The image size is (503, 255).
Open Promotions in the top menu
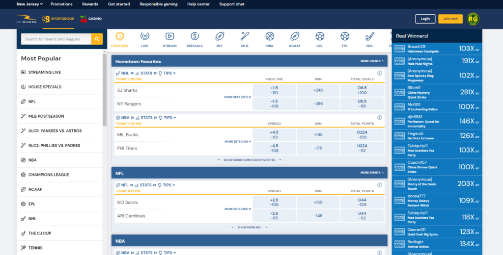(61, 4)
